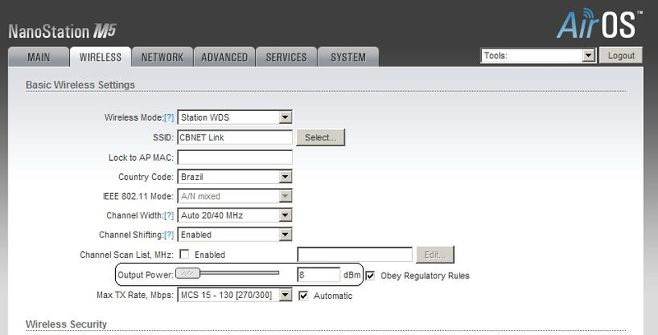Viewport: 658px width, 335px height.
Task: Click the Channel Scan List text field
Action: (x=355, y=255)
